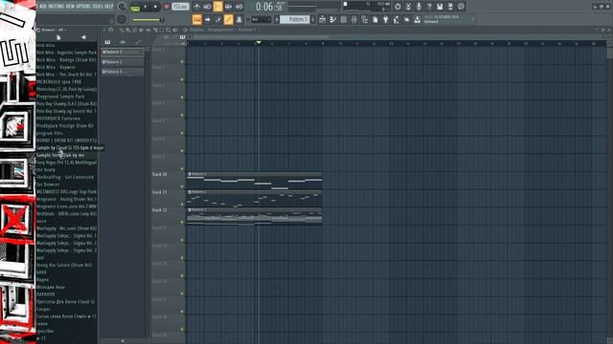
Task: Open the Mixer view icon
Action: click(x=353, y=19)
